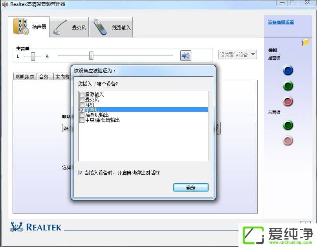This screenshot has width=317, height=247.
Task: Click the green speaker jack on rear panel
Action: click(x=288, y=85)
